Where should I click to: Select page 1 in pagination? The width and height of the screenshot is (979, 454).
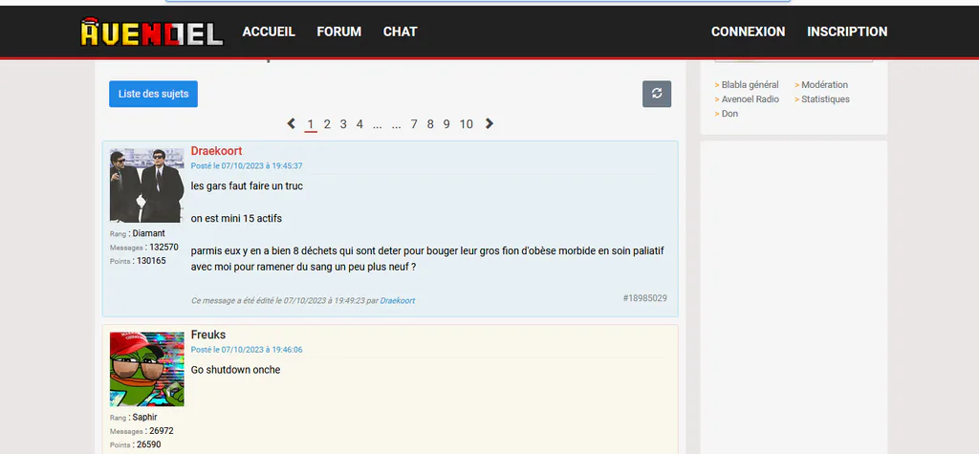(311, 124)
